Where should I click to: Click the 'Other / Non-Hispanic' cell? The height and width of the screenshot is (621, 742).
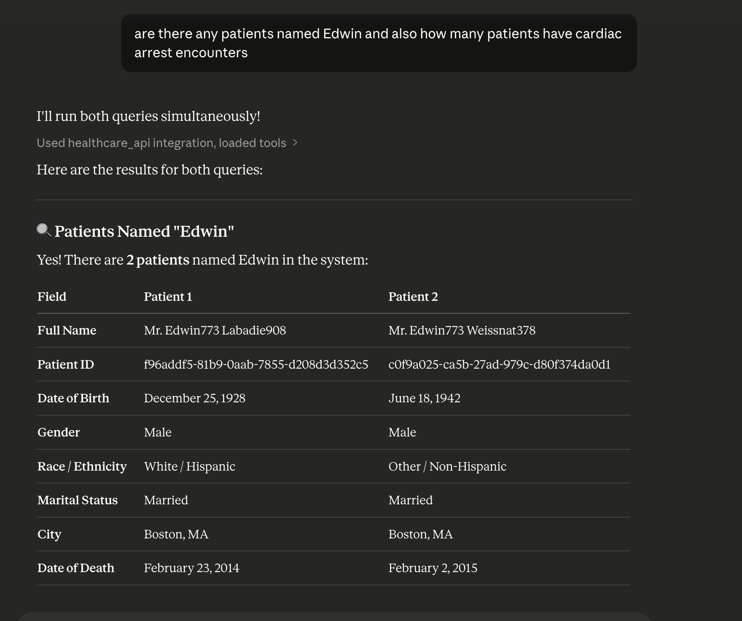[x=447, y=466]
